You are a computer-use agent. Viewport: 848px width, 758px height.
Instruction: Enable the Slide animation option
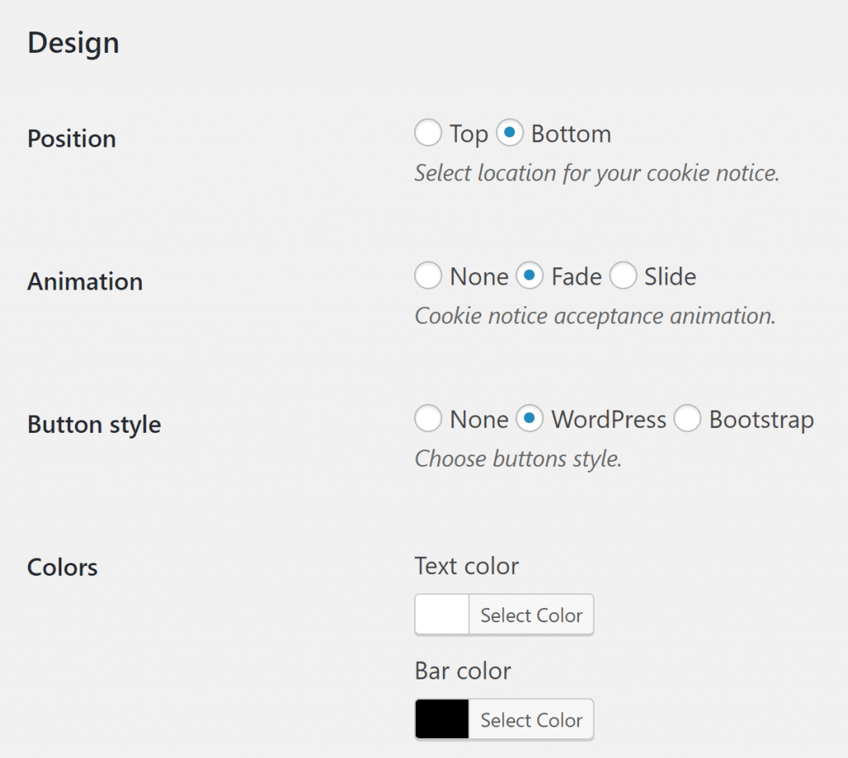pos(623,276)
